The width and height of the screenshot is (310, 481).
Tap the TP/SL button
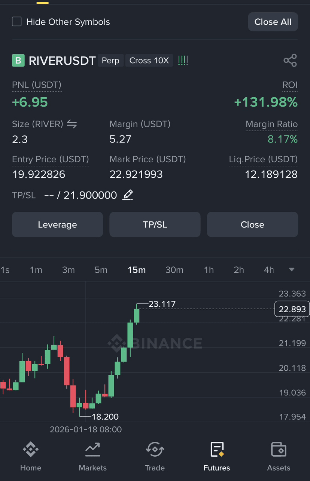[x=155, y=224]
